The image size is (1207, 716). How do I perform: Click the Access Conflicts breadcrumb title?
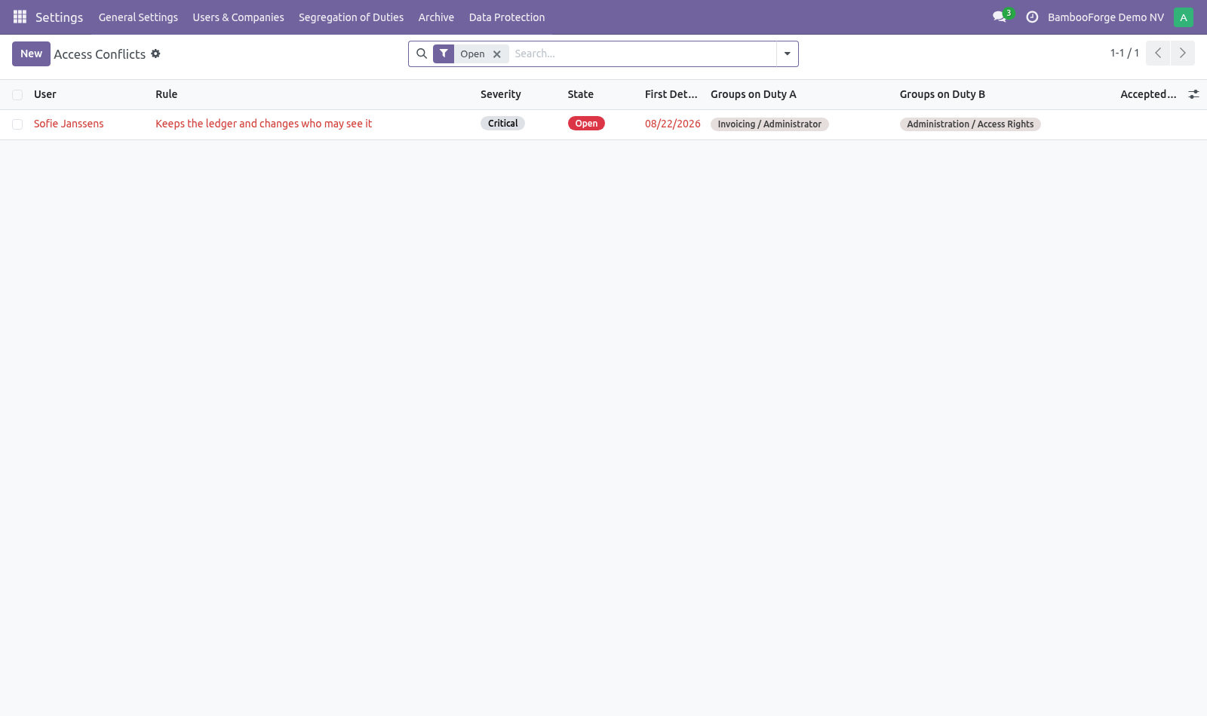pos(100,54)
